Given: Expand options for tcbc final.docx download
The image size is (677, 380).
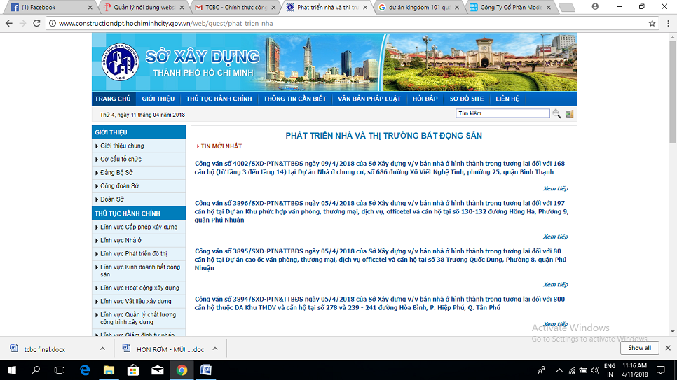Looking at the screenshot, I should coord(102,348).
